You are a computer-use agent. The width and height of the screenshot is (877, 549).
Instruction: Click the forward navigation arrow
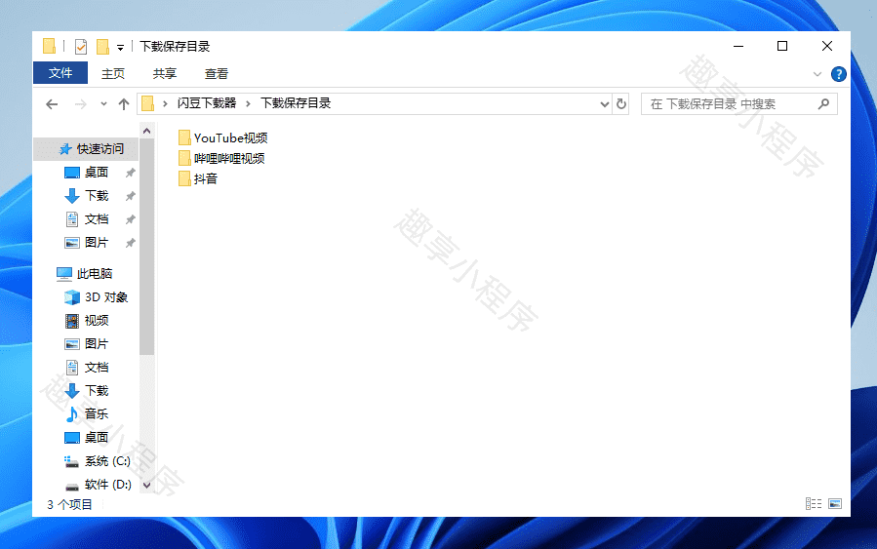click(x=81, y=104)
